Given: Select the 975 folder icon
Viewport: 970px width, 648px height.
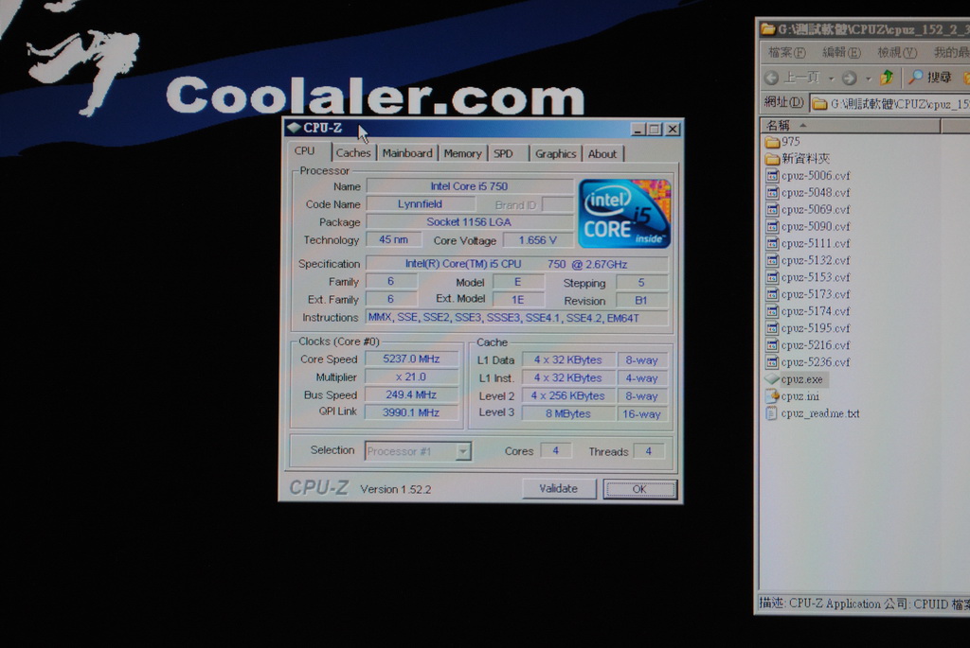Looking at the screenshot, I should [772, 142].
